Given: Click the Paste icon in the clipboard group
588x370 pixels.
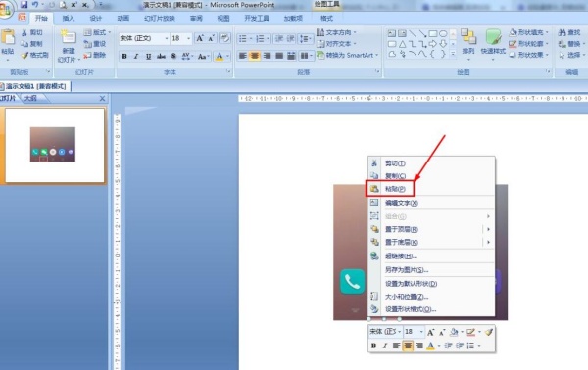Looking at the screenshot, I should (x=8, y=38).
